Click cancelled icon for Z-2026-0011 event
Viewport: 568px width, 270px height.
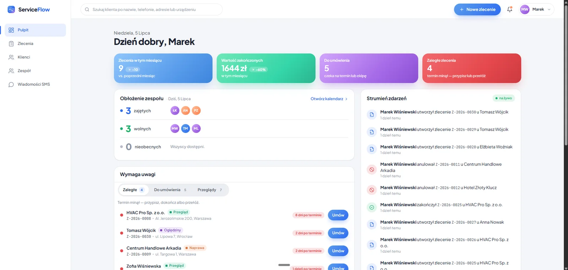tap(372, 170)
